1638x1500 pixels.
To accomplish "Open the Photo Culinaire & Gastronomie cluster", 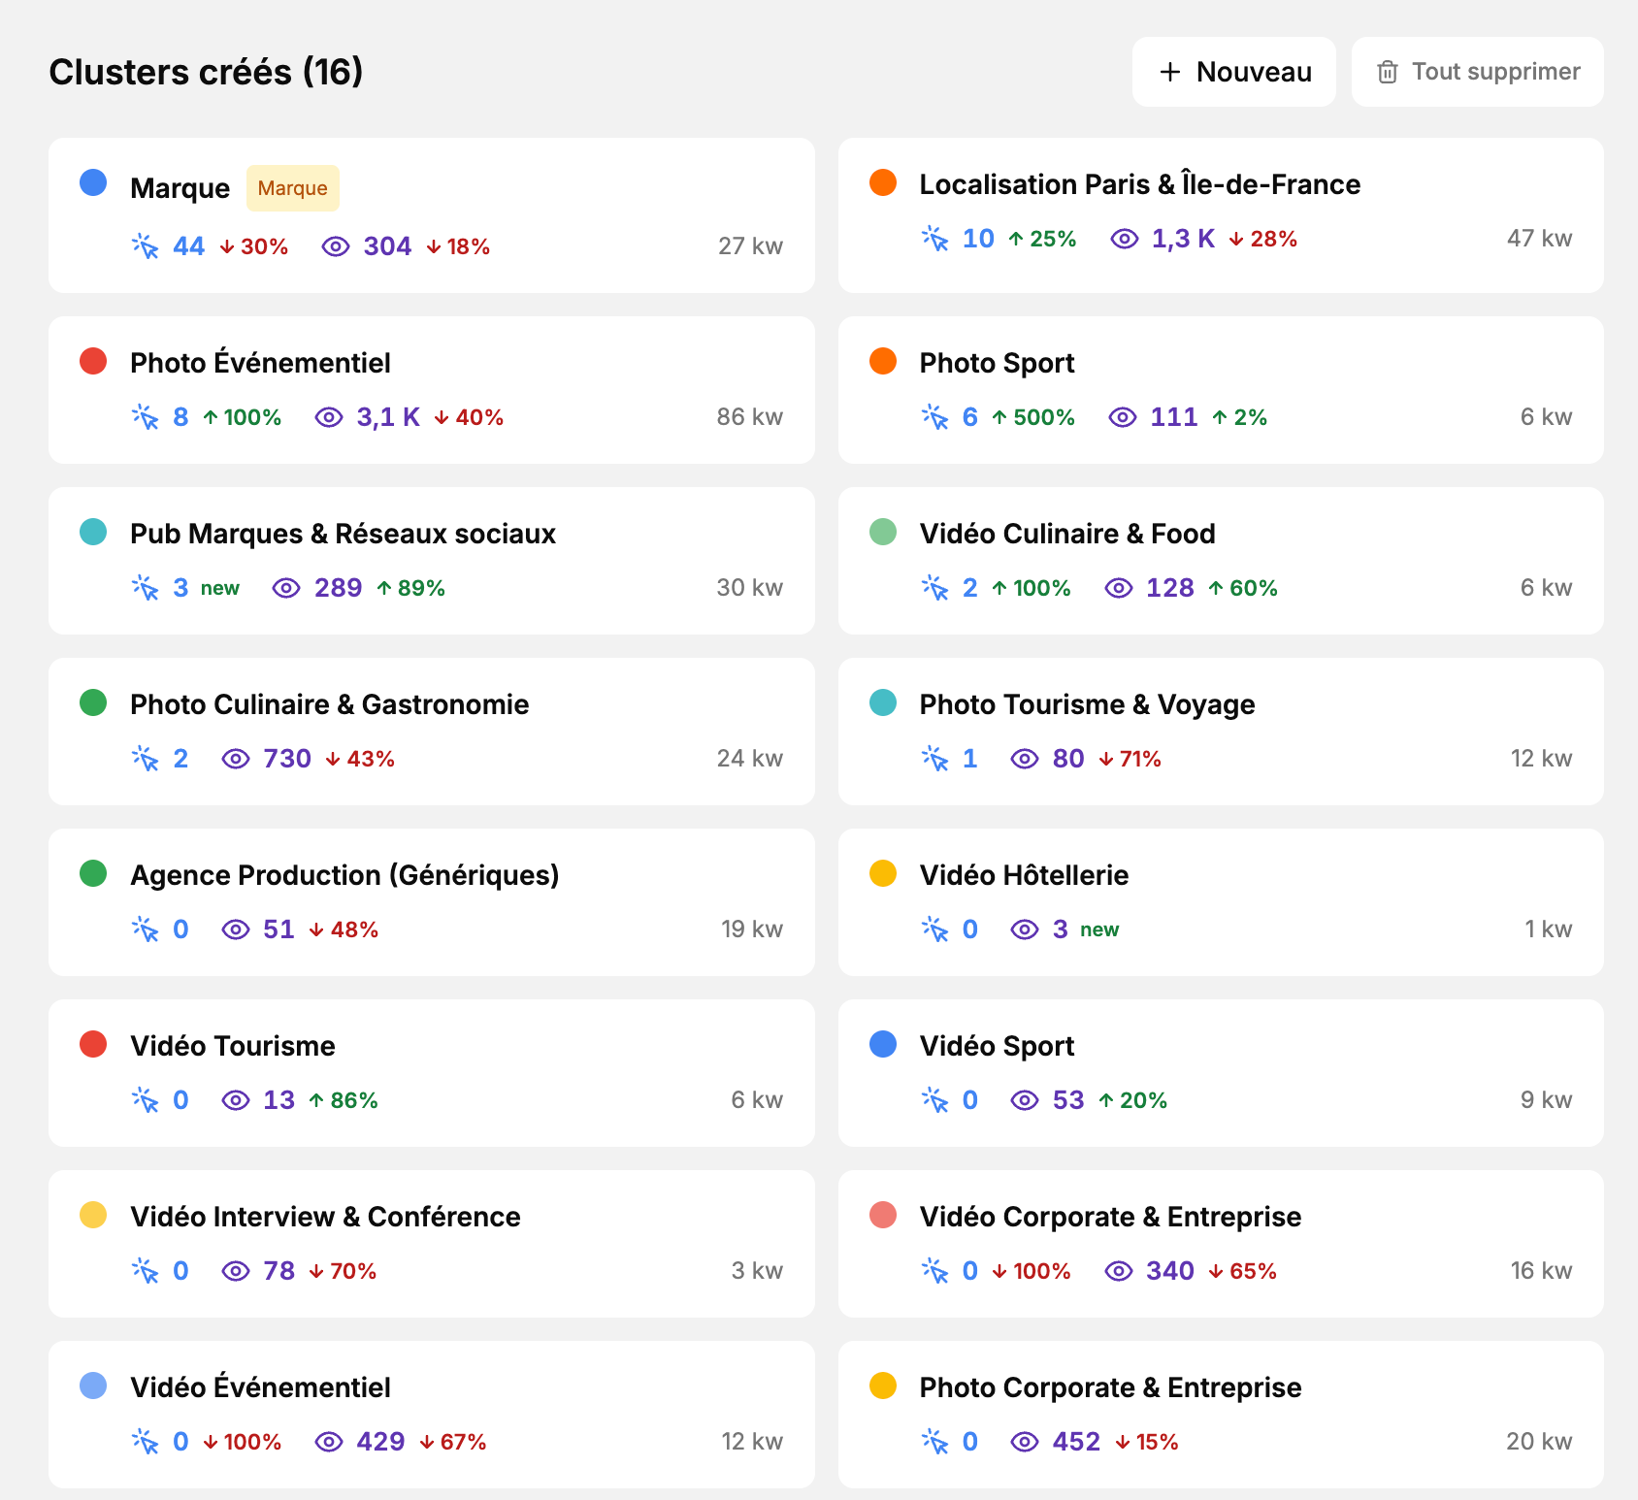I will [x=330, y=704].
